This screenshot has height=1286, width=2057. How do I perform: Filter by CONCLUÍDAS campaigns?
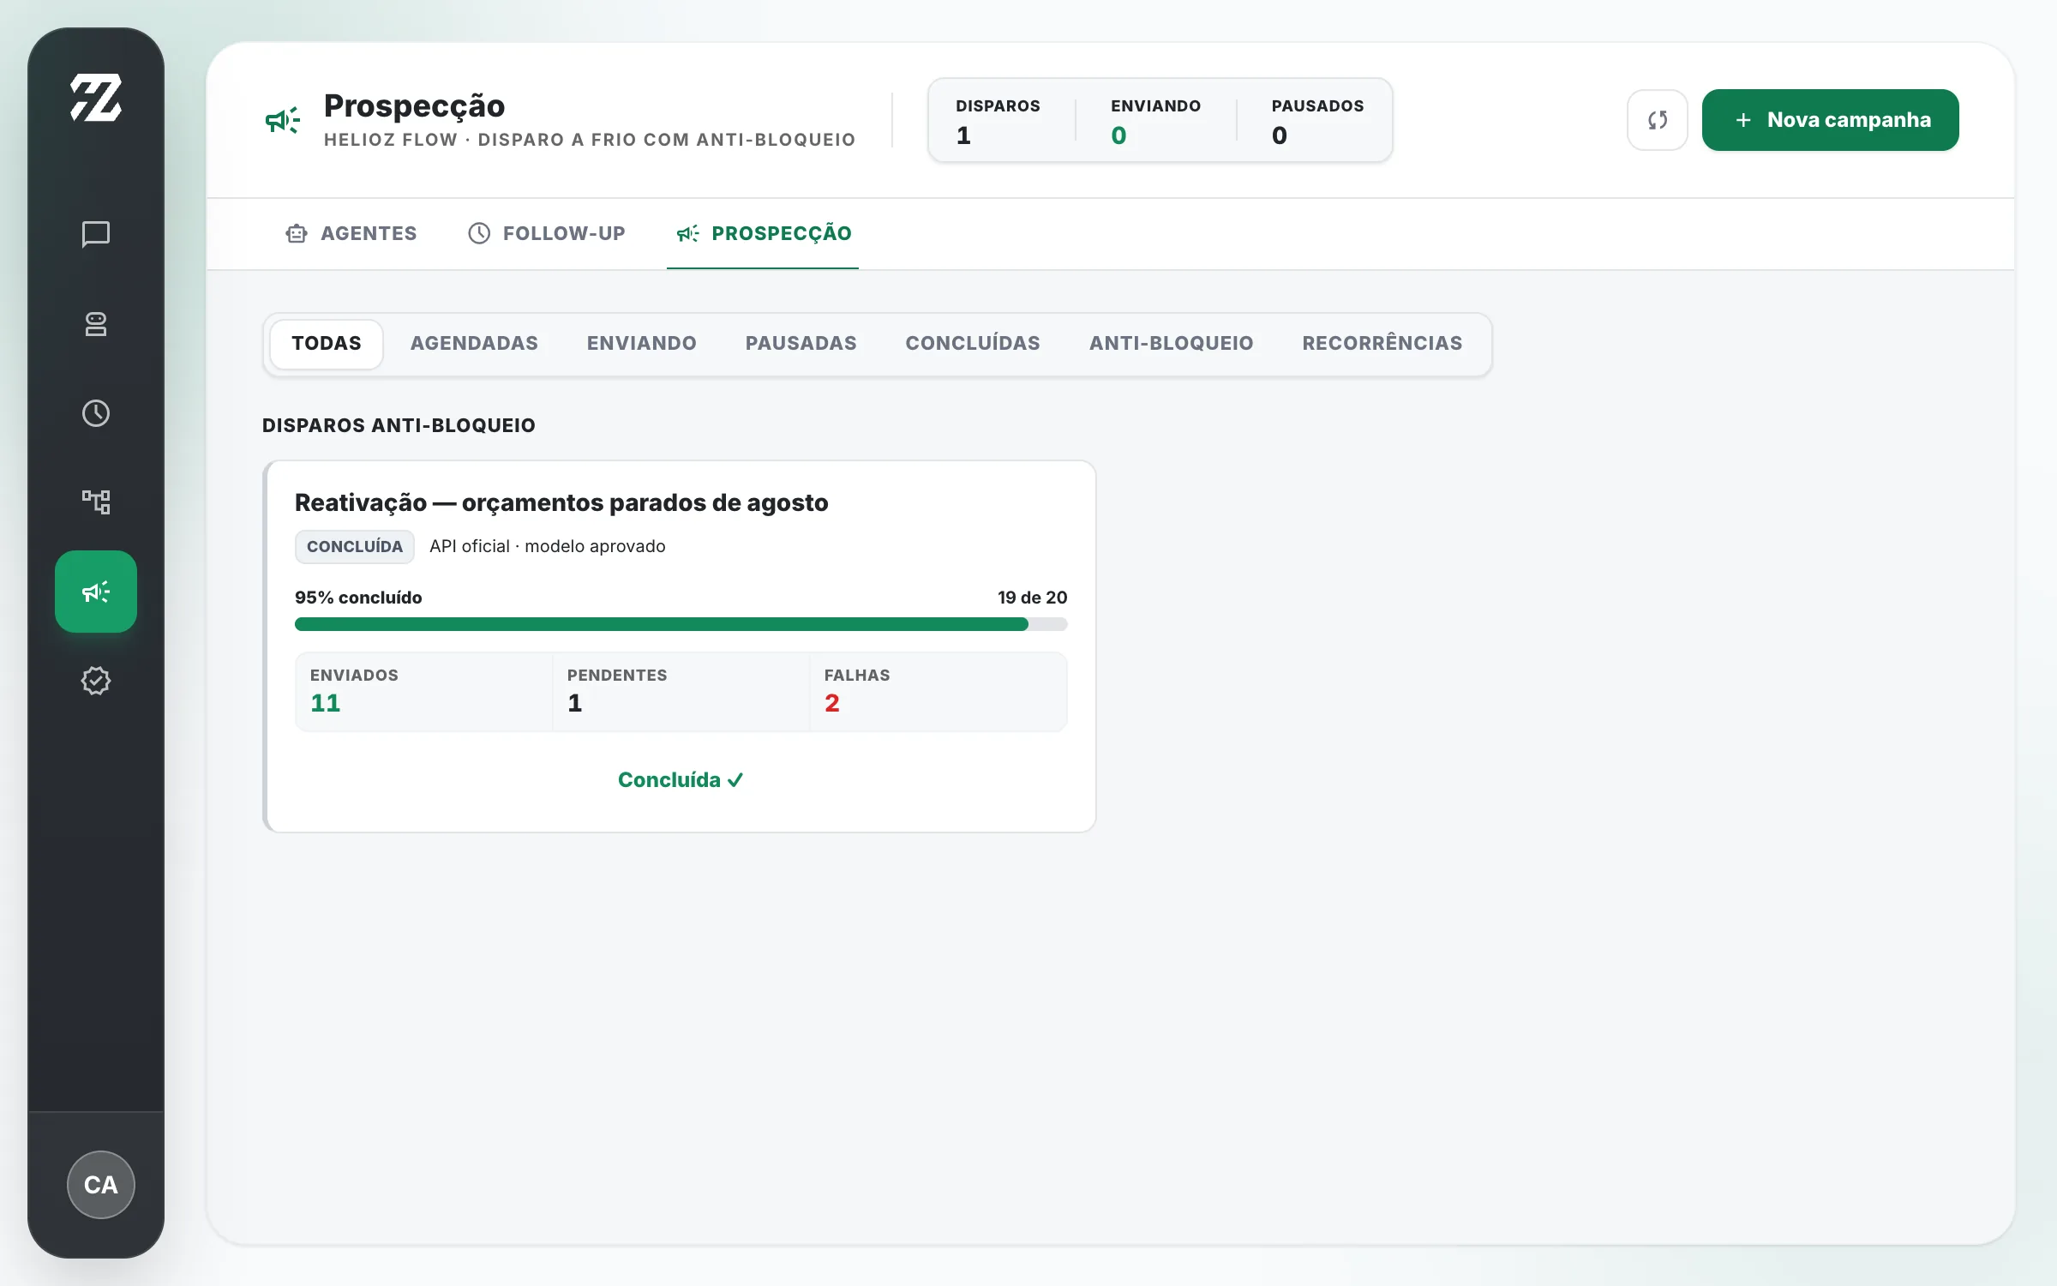coord(973,344)
